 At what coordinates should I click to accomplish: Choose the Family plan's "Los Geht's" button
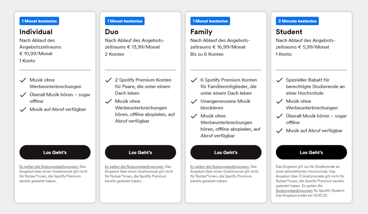tap(226, 152)
